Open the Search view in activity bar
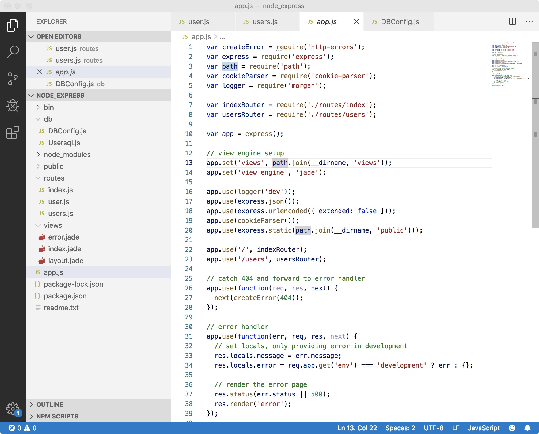This screenshot has height=434, width=539. [x=13, y=52]
